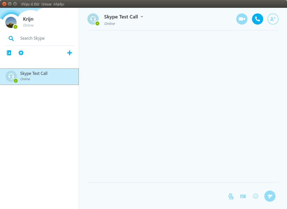The height and width of the screenshot is (209, 287).
Task: Start a video call with Skype Test Call
Action: (242, 19)
